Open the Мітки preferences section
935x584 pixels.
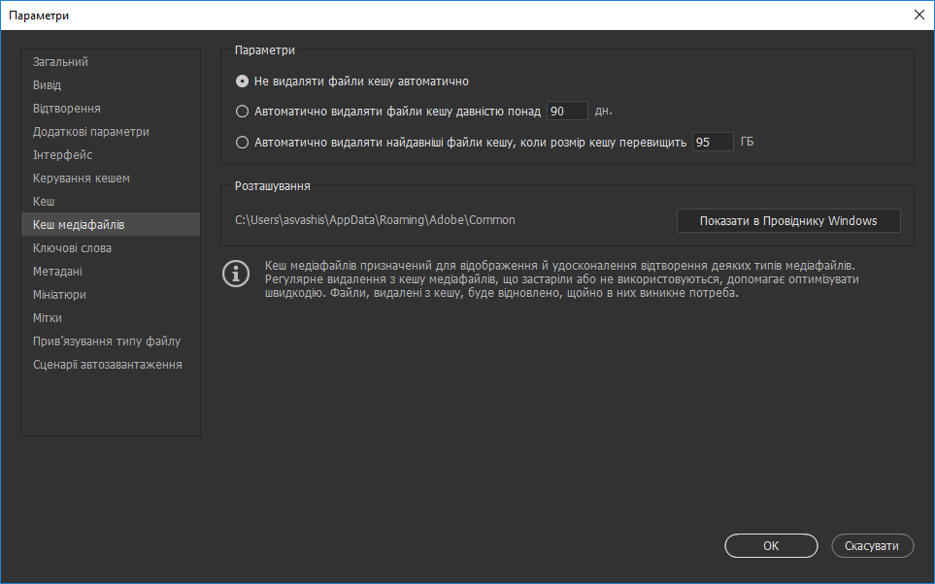111,317
